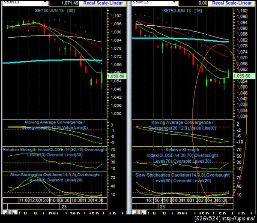Viewport: 257px width, 223px height.
Task: Select right chart Relative Strength Index label
Action: click(182, 155)
